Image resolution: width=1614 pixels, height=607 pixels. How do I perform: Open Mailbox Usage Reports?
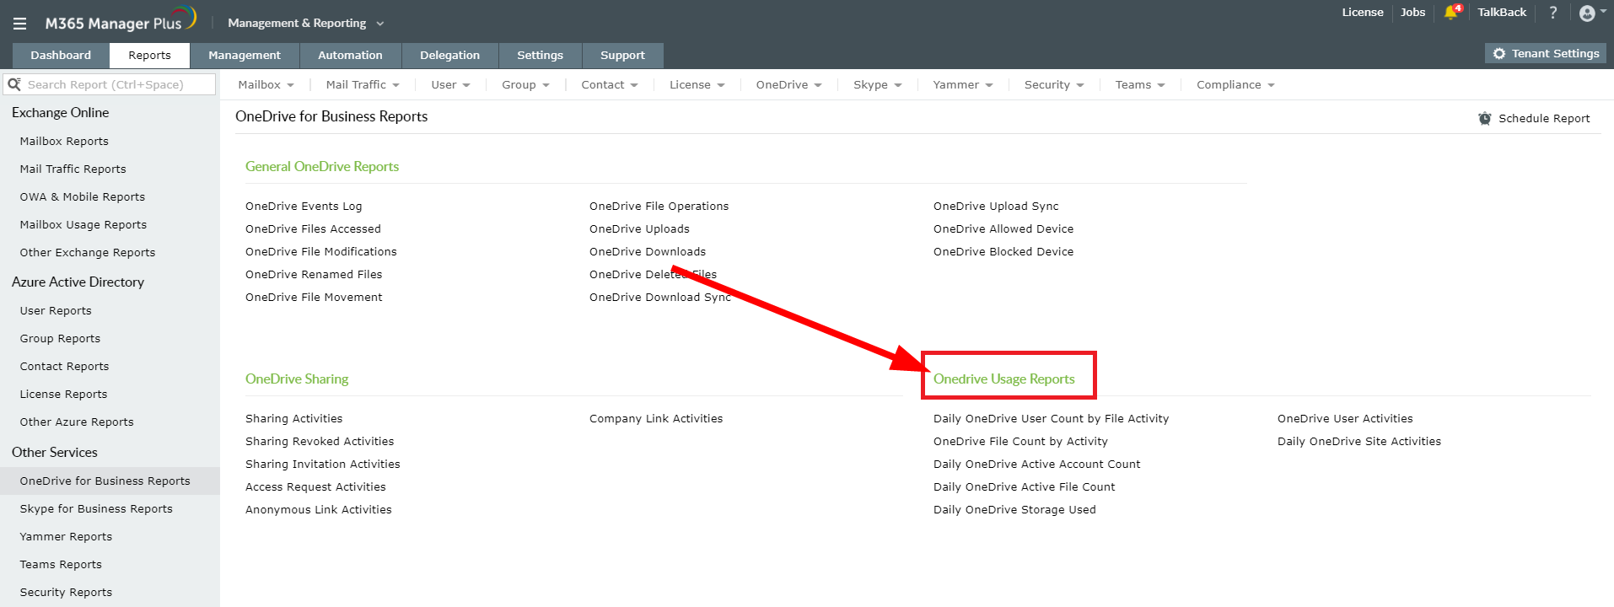point(83,225)
